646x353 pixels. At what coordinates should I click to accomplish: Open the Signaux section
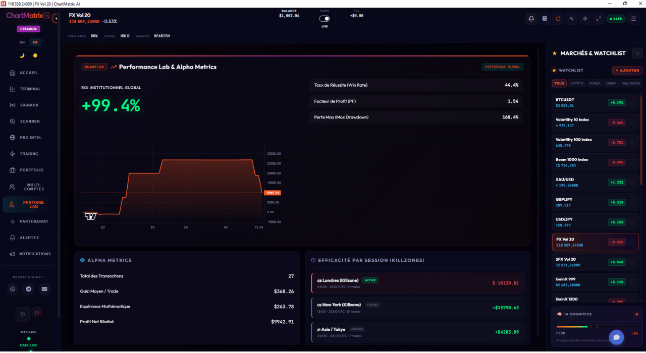tap(29, 105)
